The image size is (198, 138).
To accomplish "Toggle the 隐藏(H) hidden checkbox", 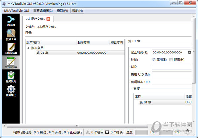I will 171,59.
